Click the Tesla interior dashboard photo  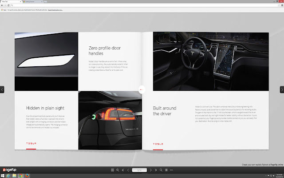tap(211, 61)
